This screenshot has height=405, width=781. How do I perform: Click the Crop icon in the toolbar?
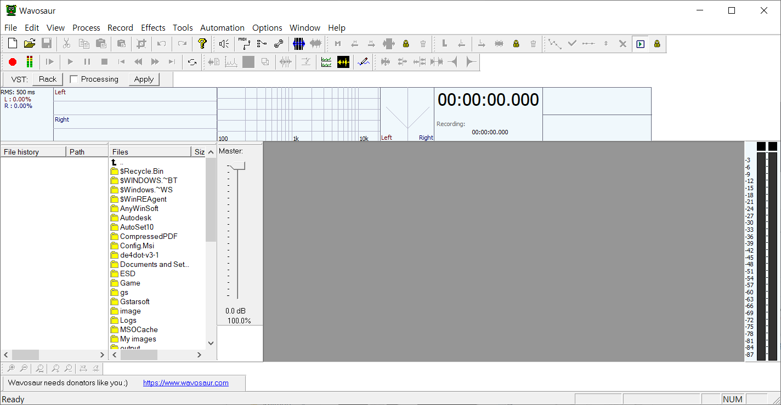tap(142, 44)
